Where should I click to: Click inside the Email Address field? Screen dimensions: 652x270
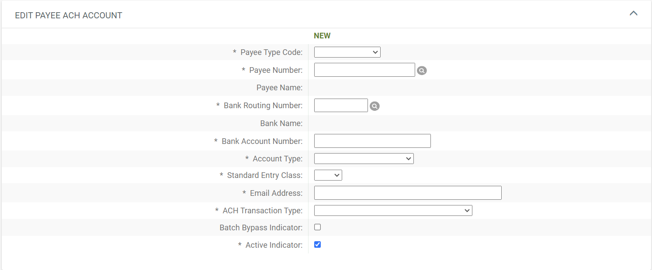tap(407, 192)
